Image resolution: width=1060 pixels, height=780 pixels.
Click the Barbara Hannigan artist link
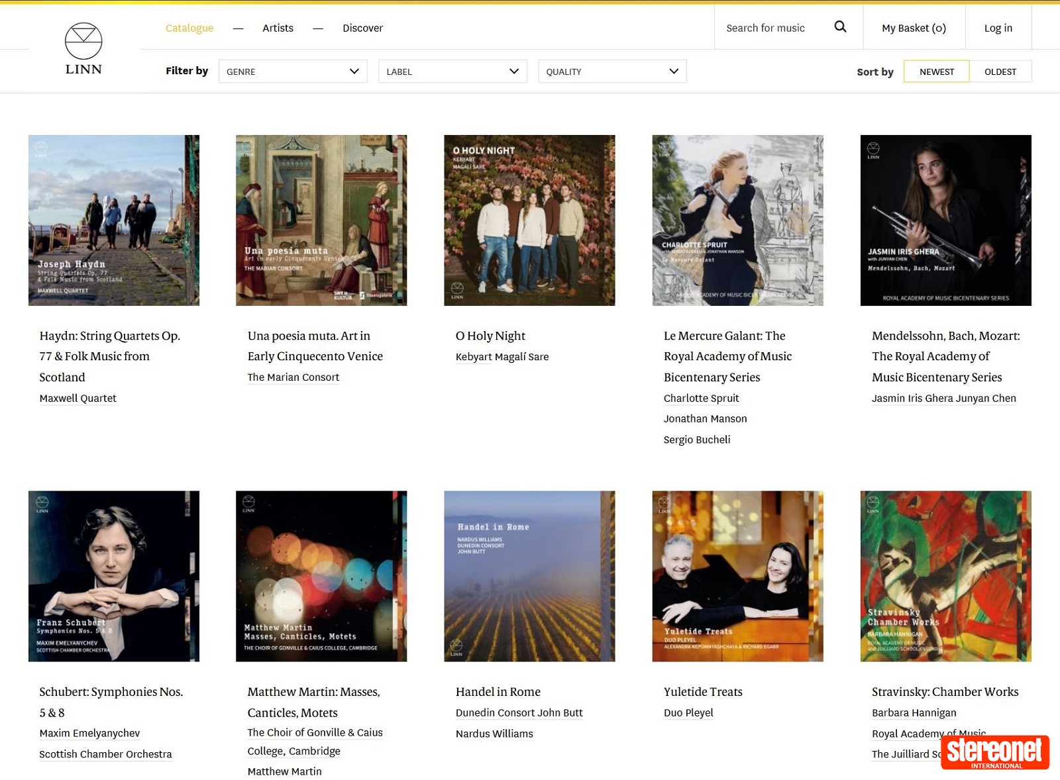(914, 712)
